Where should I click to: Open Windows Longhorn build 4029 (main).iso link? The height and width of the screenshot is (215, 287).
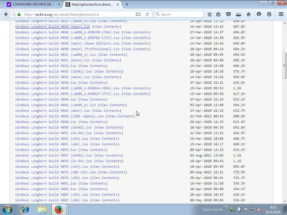click(52, 27)
